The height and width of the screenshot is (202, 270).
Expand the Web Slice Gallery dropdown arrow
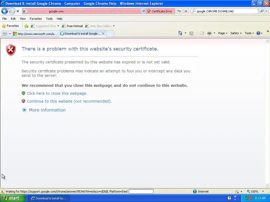114,26
